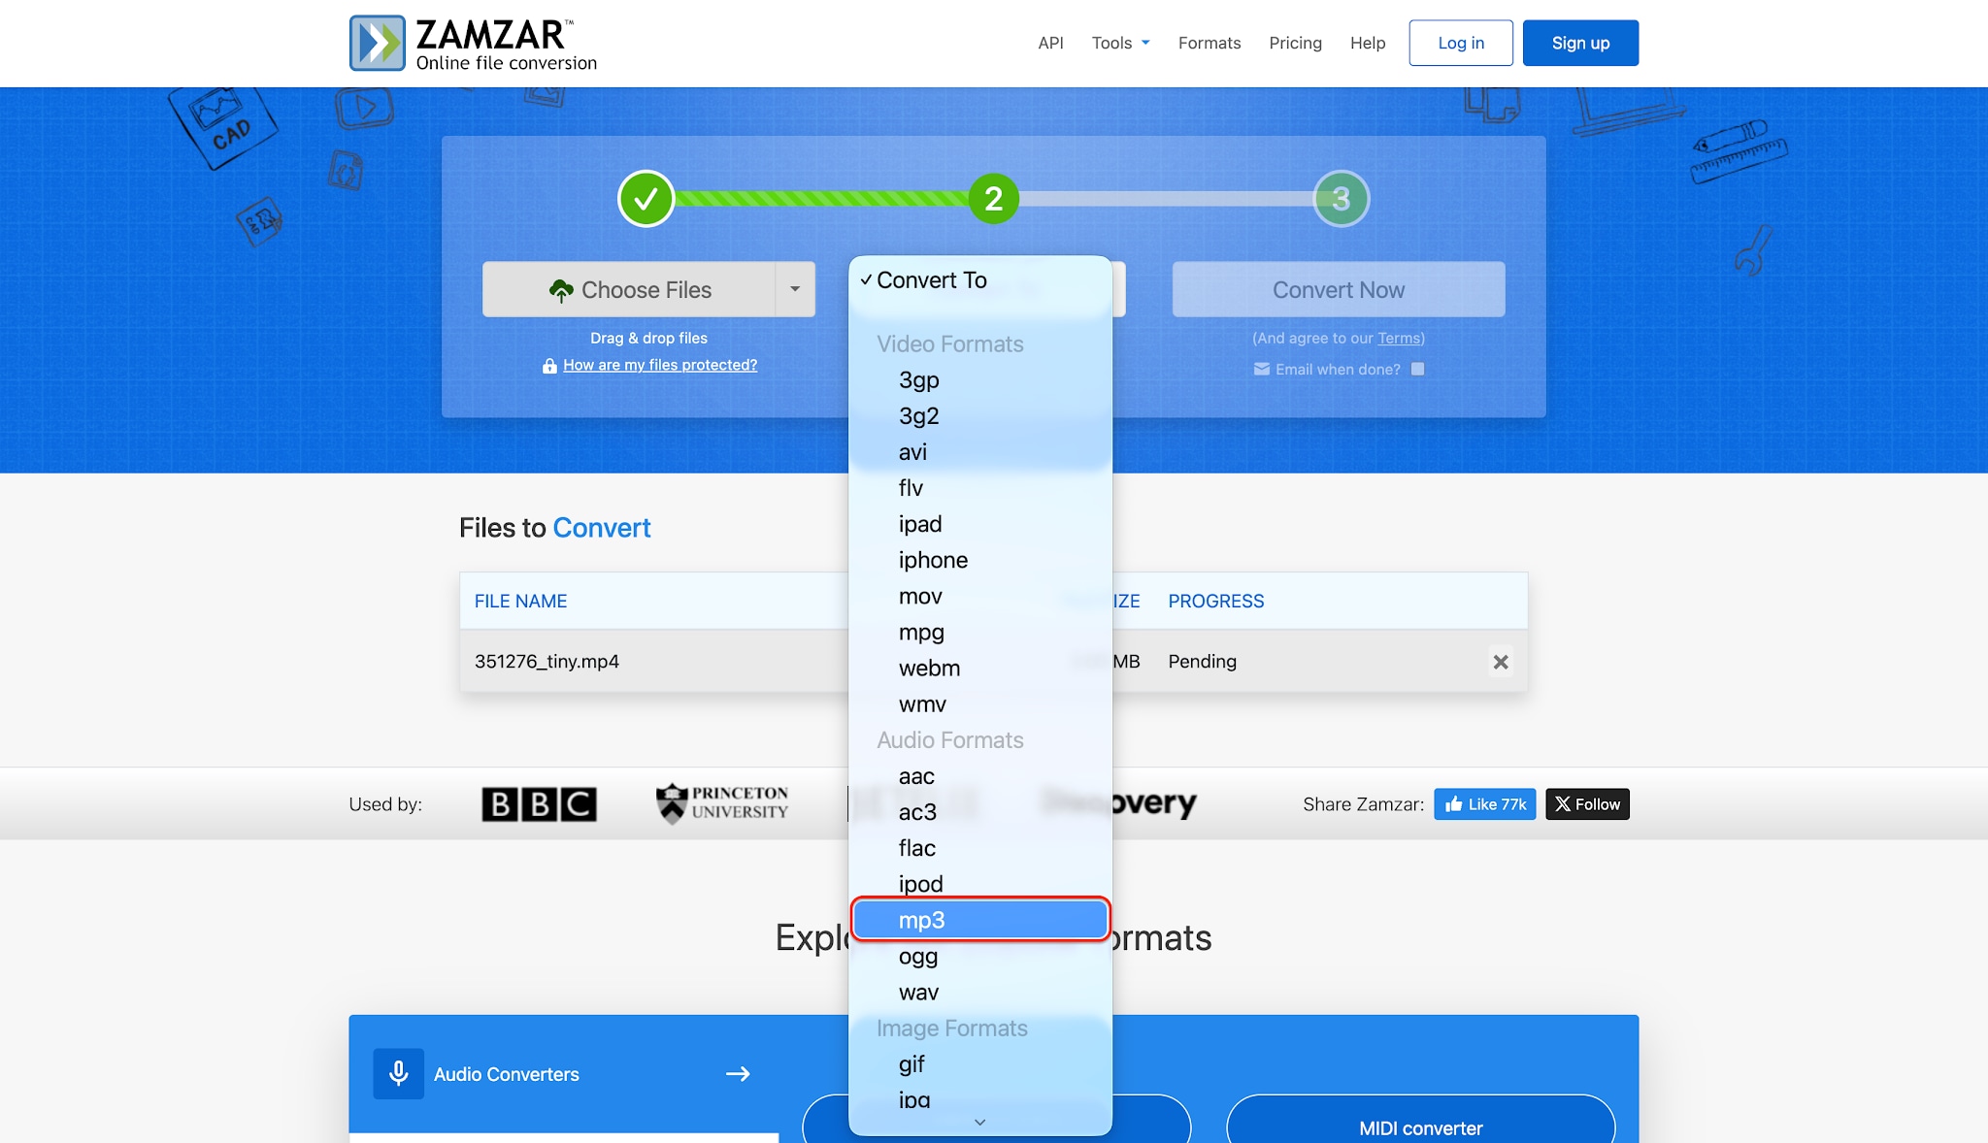Follow Zamzar on X
This screenshot has height=1143, width=1988.
point(1587,804)
